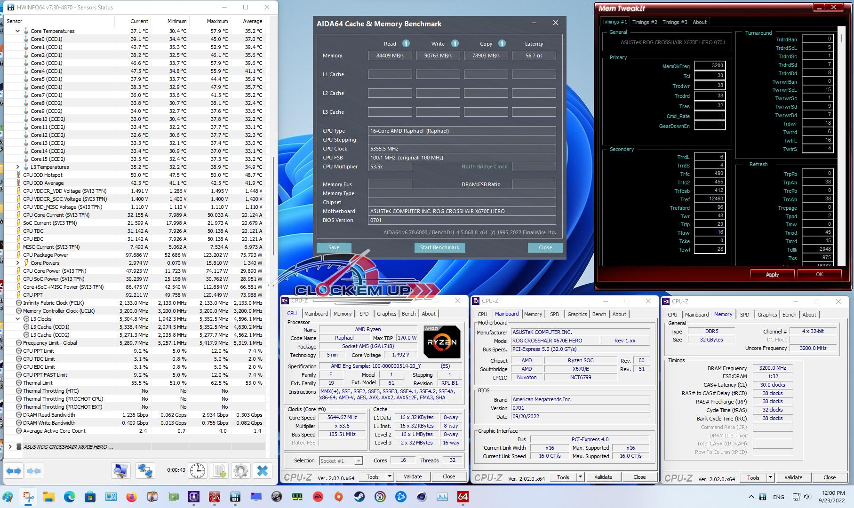Open Tools dropdown arrow in CPU-Z Mainboard window
854x508 pixels.
580,477
